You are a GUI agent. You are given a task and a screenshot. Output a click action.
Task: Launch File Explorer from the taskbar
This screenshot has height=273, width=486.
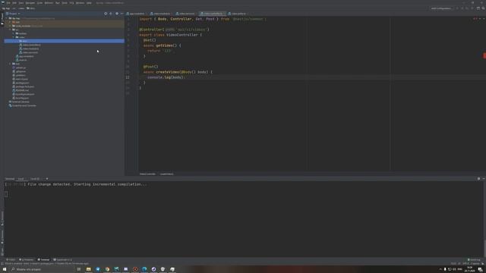tap(88, 269)
